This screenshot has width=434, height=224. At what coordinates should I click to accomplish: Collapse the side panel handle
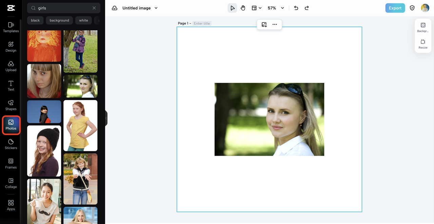tap(106, 118)
